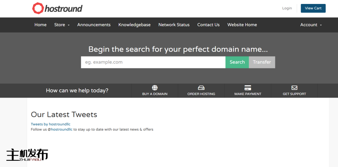
Task: Open the Tweets by hostroundllc link
Action: tap(51, 124)
